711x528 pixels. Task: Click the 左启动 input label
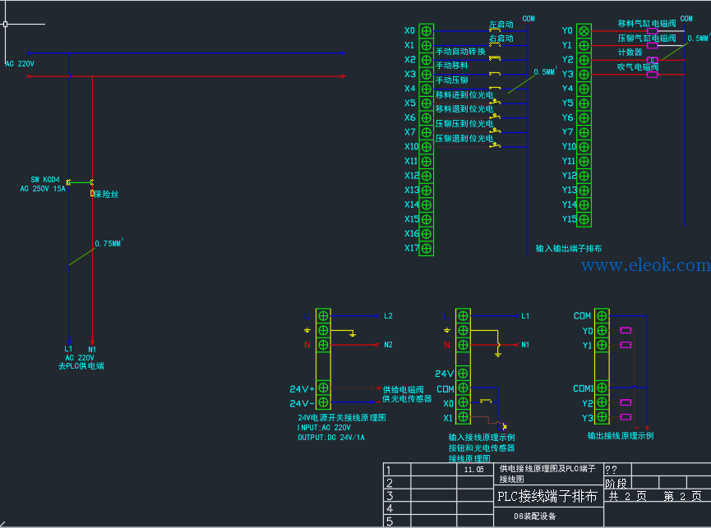pos(501,25)
